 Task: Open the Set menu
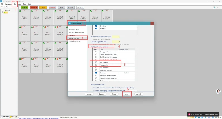pyautogui.click(x=15, y=4)
